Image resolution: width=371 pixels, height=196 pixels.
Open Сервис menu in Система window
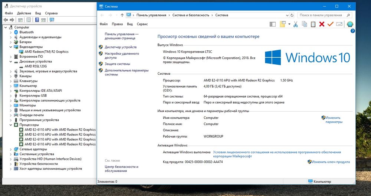point(142,24)
